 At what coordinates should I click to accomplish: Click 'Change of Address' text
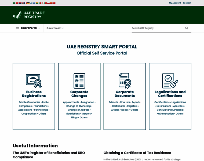coord(78,110)
